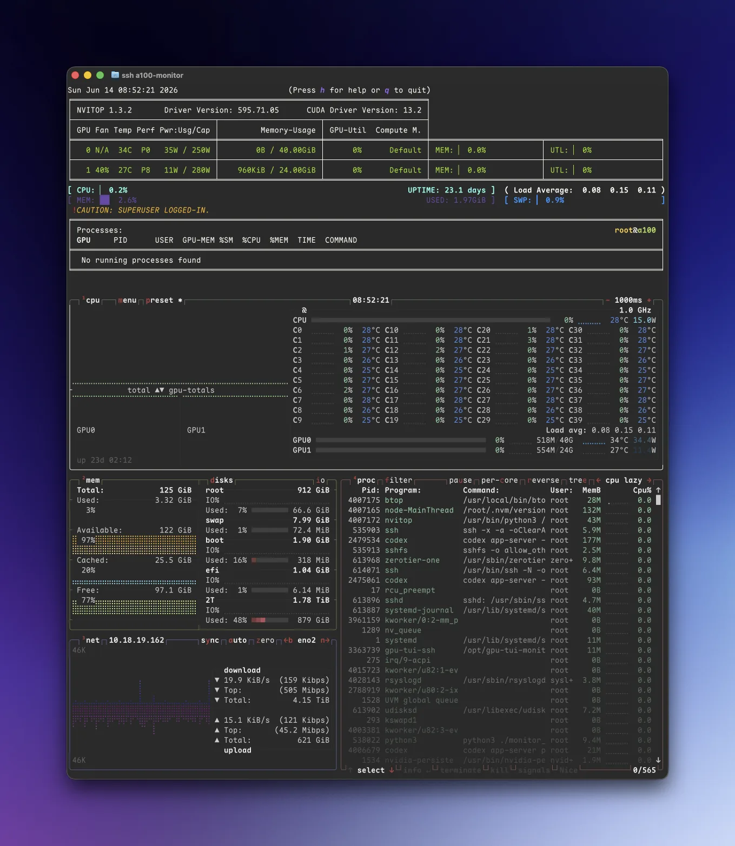
Task: Click the cpu box title
Action: pos(93,300)
